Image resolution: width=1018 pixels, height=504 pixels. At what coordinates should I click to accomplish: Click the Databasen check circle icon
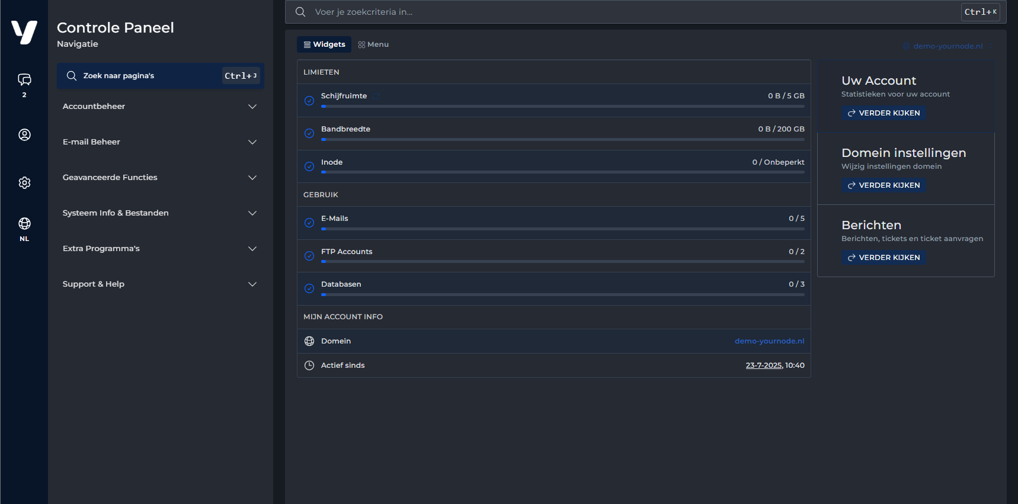pos(309,288)
